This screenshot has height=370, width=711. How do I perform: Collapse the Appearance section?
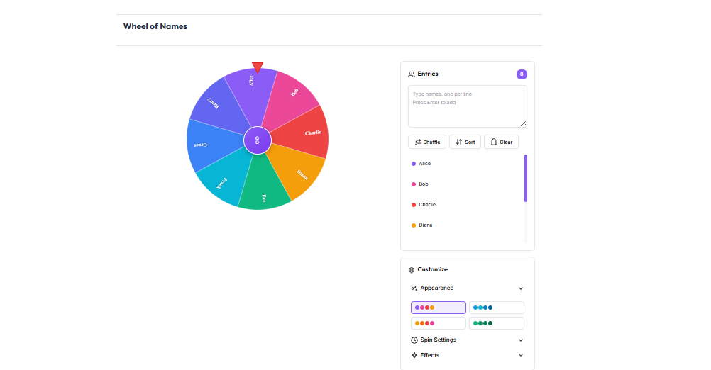click(x=468, y=288)
